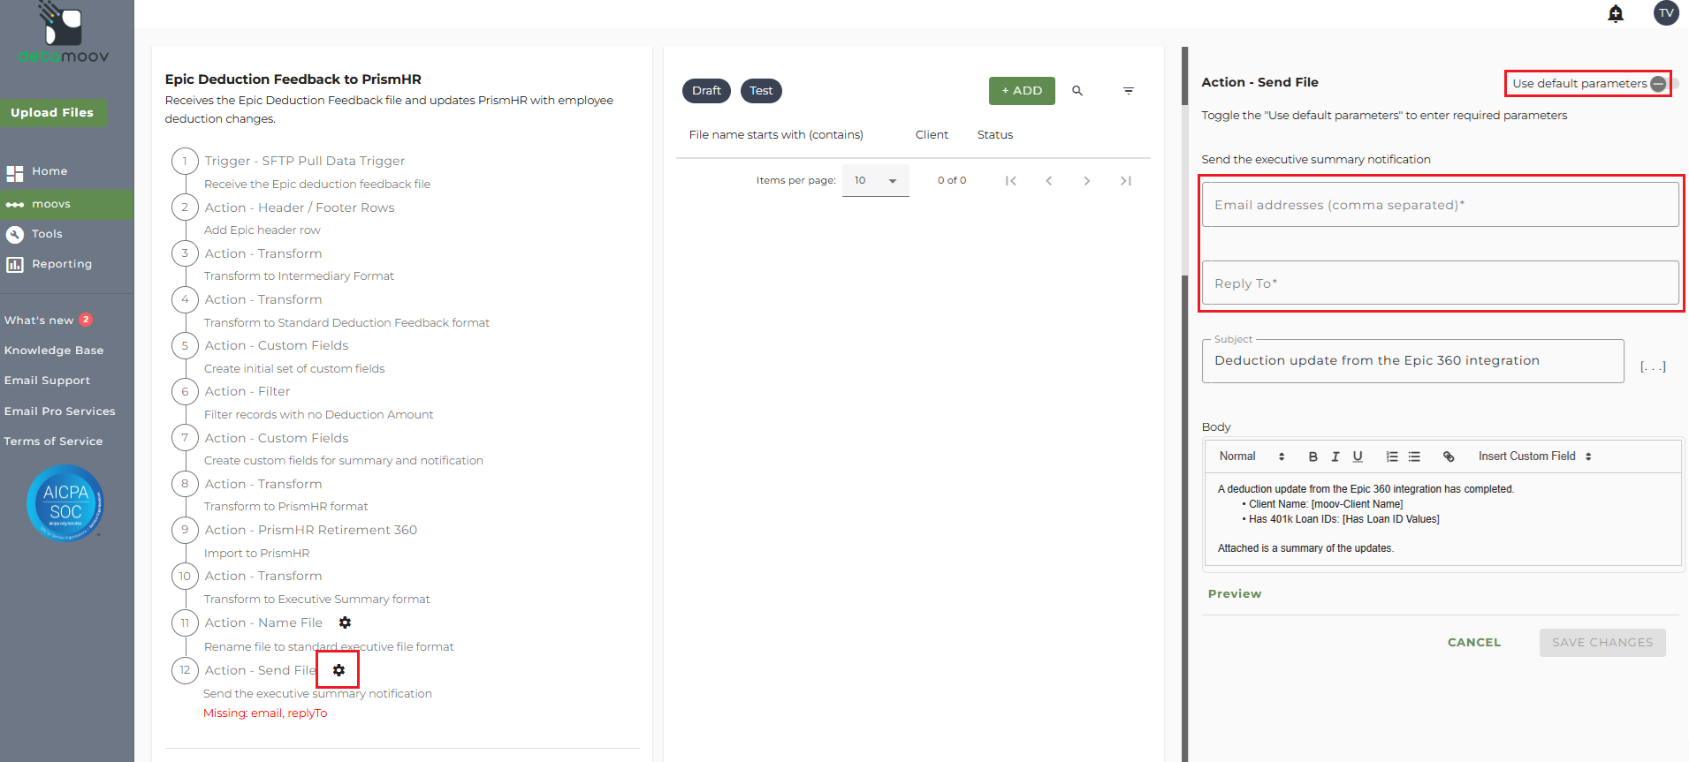1689x762 pixels.
Task: Click Filter records with no Deduction Amount
Action: click(x=318, y=415)
